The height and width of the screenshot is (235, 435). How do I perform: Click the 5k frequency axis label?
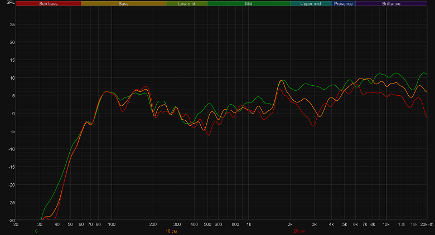click(345, 224)
